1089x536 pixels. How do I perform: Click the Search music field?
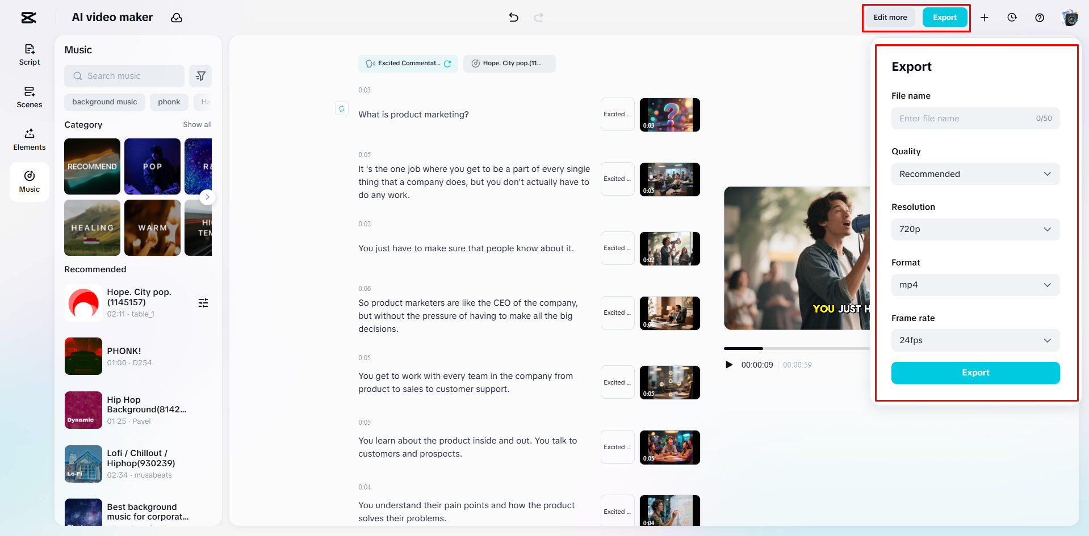click(x=124, y=76)
